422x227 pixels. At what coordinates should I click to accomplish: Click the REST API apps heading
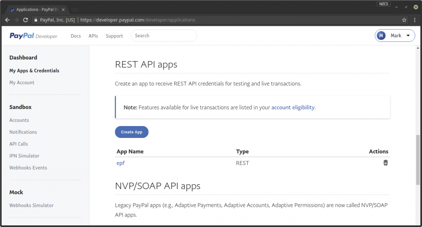(146, 64)
